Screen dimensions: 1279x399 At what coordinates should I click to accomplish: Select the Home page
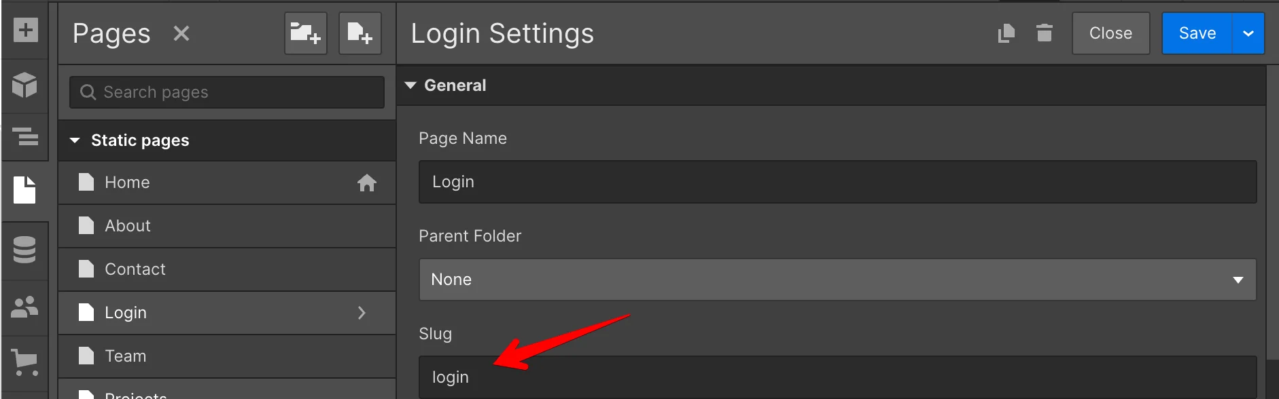pyautogui.click(x=170, y=182)
